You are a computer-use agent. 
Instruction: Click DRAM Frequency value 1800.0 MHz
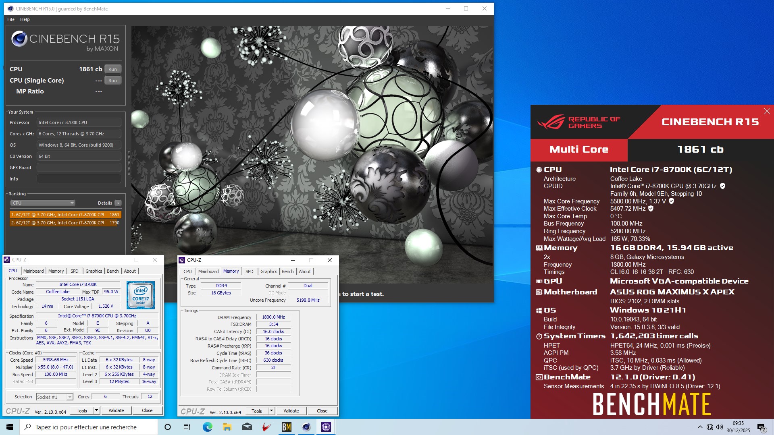click(x=273, y=317)
